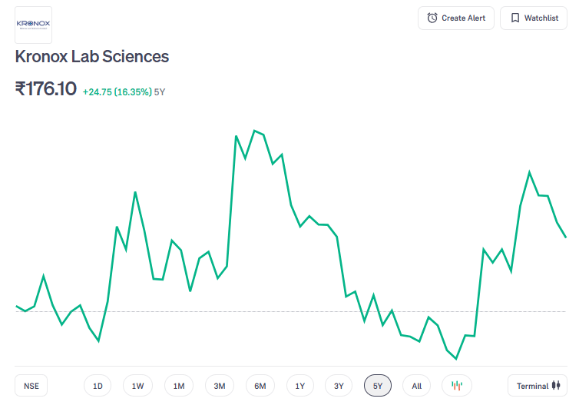
Task: Select the 1W time range
Action: [x=137, y=386]
